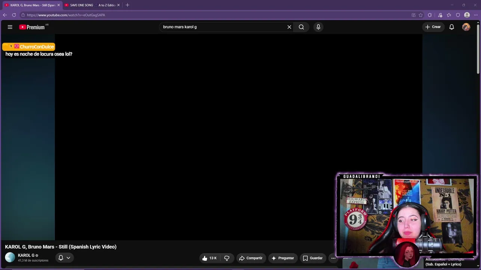Bookmark this page with the star
This screenshot has height=270, width=481.
point(420,15)
